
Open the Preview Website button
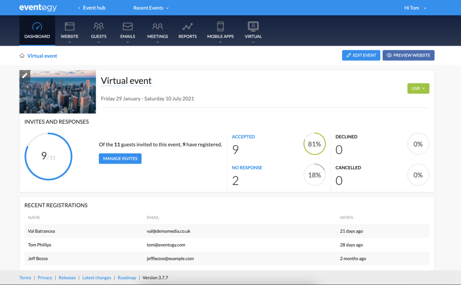click(x=408, y=55)
